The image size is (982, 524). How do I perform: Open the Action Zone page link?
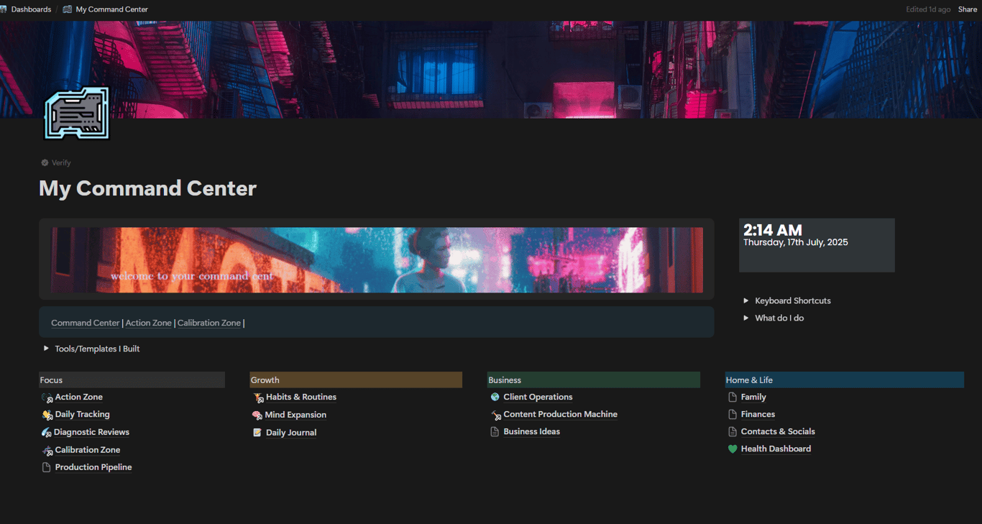pyautogui.click(x=78, y=396)
